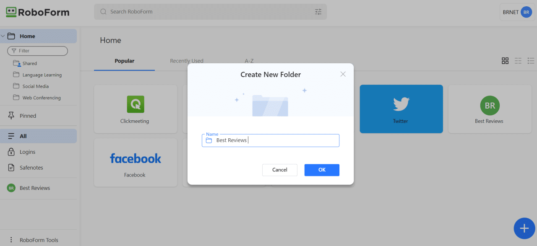Select the Shared folder
537x246 pixels.
click(x=29, y=63)
